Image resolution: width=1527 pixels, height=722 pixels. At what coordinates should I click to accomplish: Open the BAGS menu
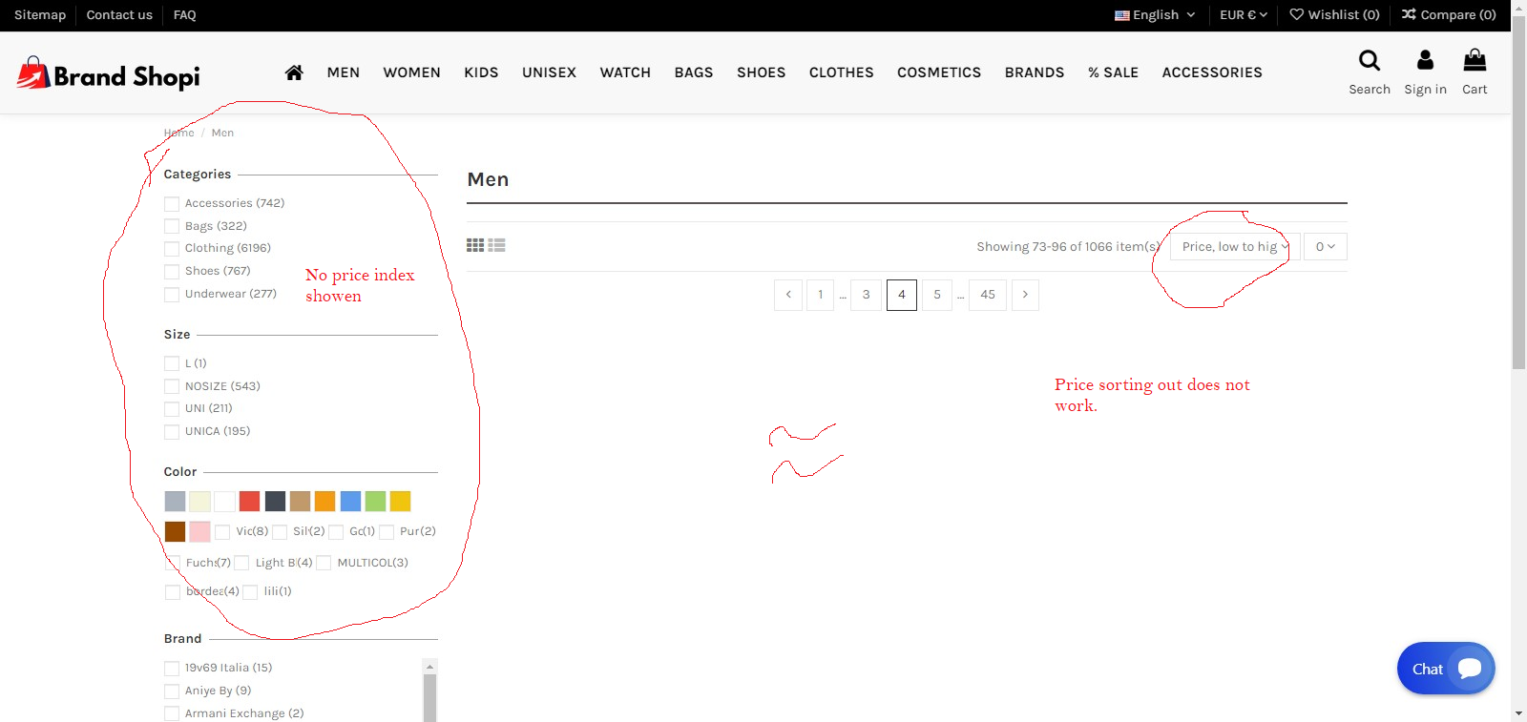694,72
